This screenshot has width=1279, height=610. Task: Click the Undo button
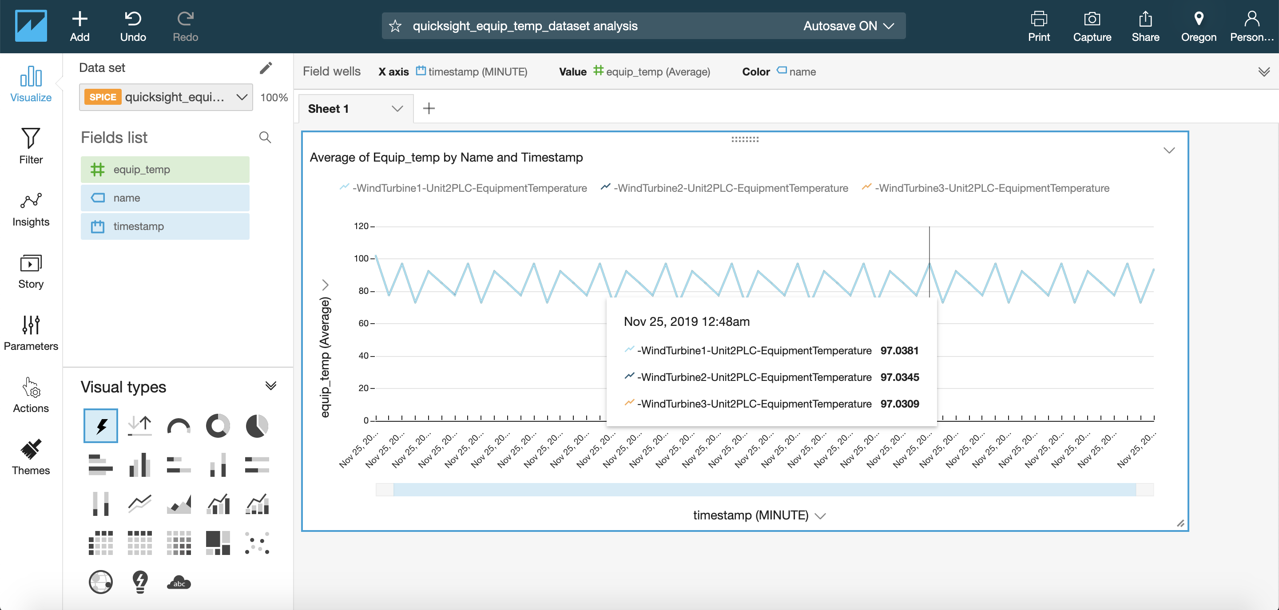tap(133, 26)
